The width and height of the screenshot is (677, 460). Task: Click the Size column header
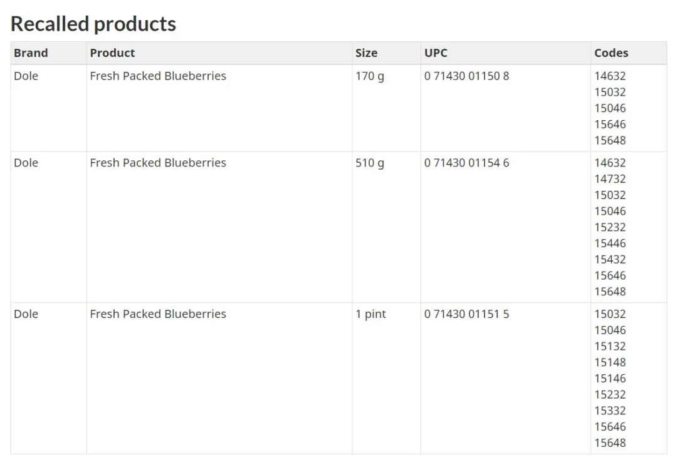click(x=366, y=53)
